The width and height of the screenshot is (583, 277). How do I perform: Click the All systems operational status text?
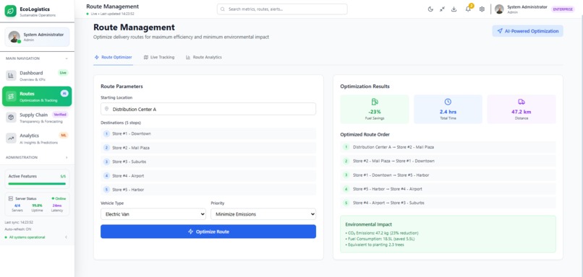[27, 237]
